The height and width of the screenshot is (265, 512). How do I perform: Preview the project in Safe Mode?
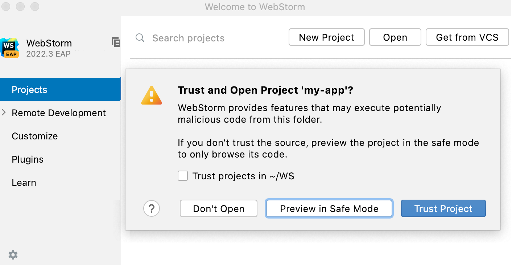click(329, 208)
